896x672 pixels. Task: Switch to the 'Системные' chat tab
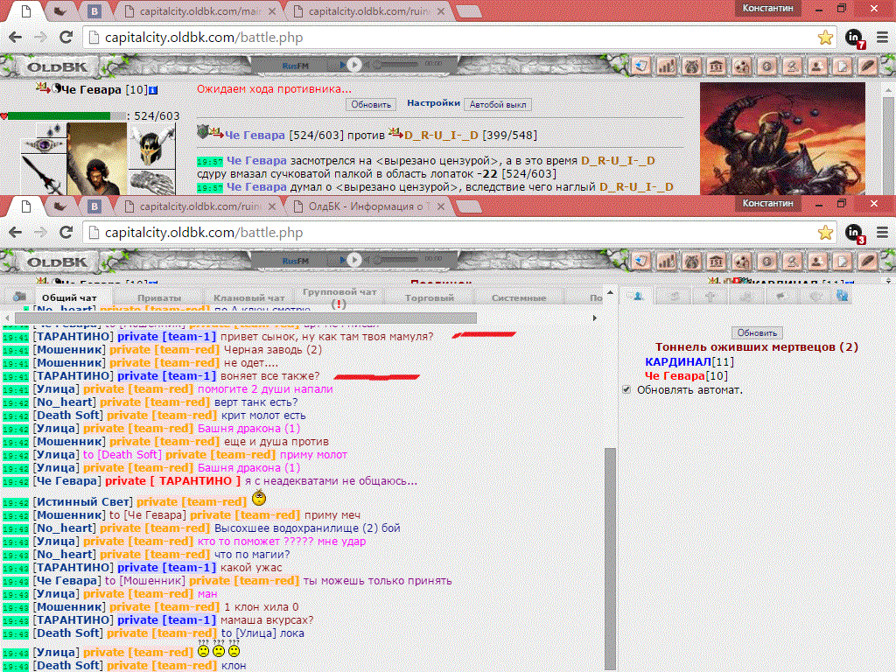click(519, 297)
